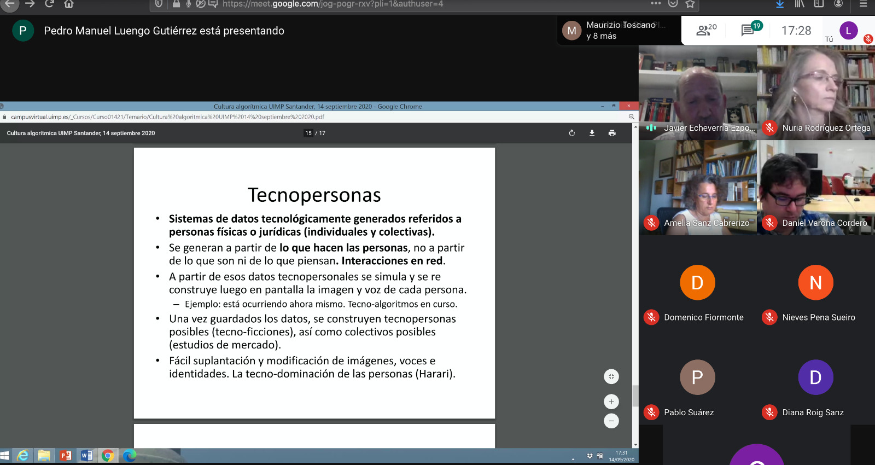Open Firefox page actions three-dot menu
875x465 pixels.
(x=656, y=3)
